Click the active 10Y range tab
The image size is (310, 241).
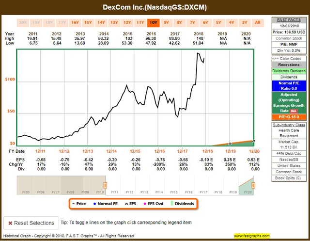[x=154, y=23]
